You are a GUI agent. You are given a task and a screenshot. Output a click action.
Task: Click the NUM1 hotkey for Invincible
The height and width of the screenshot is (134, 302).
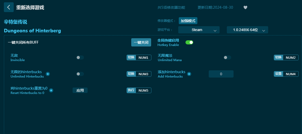(143, 58)
